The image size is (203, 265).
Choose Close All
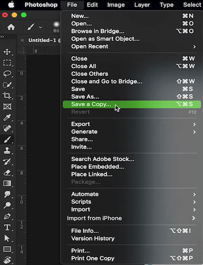tap(132, 66)
